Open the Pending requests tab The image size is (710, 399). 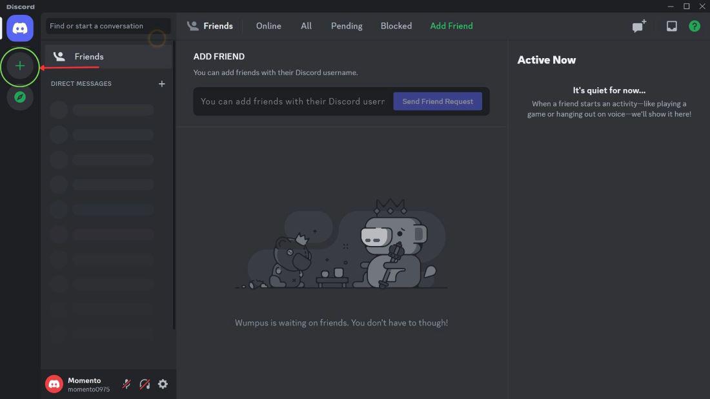click(x=347, y=26)
